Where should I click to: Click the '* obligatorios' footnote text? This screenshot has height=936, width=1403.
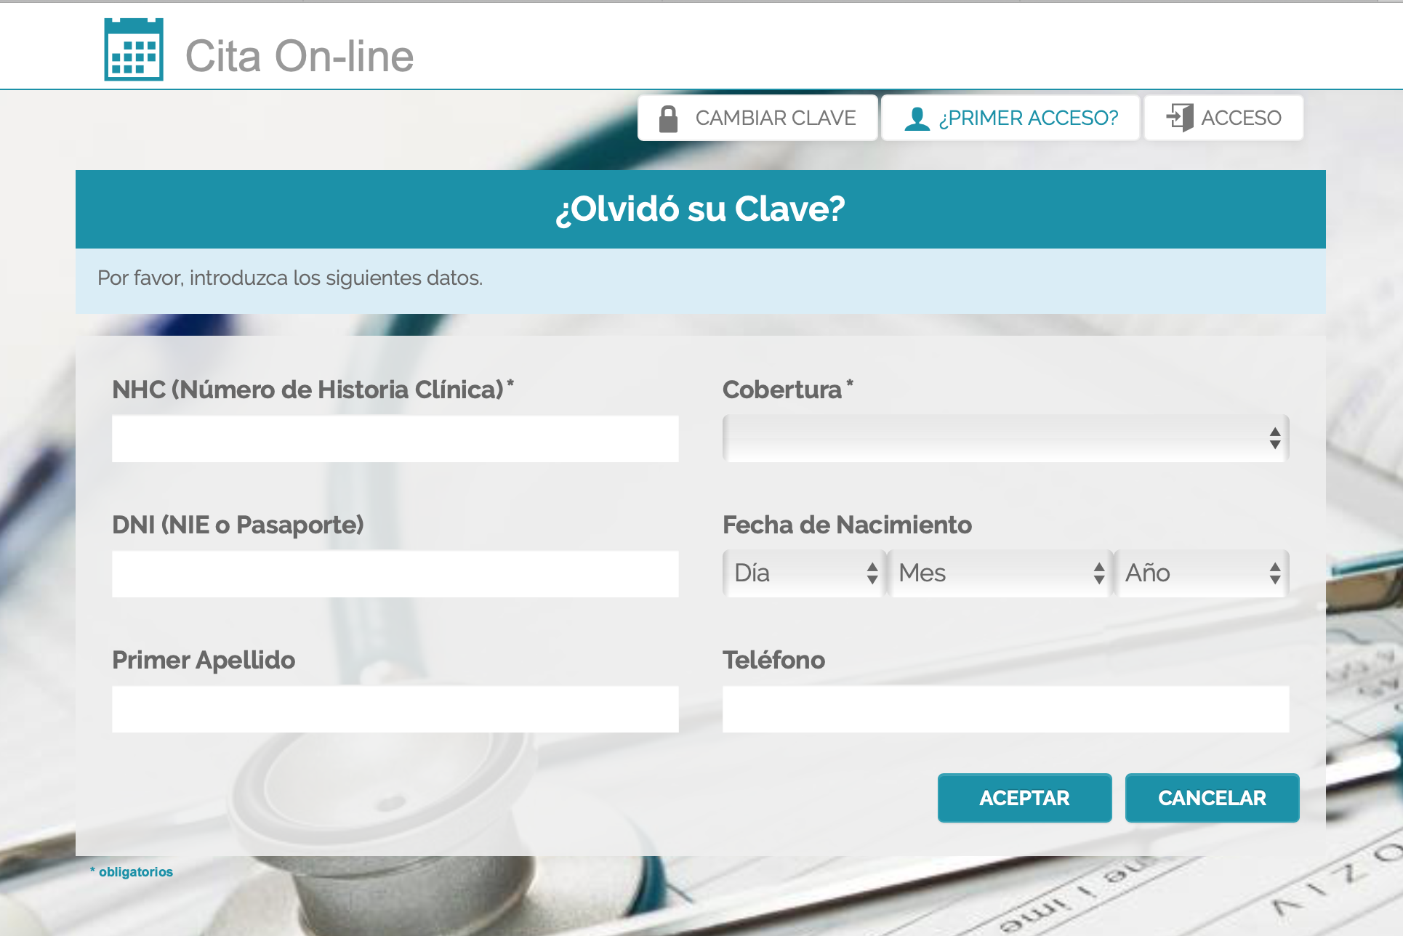point(132,871)
